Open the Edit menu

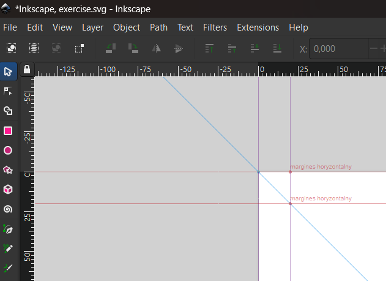tap(35, 27)
